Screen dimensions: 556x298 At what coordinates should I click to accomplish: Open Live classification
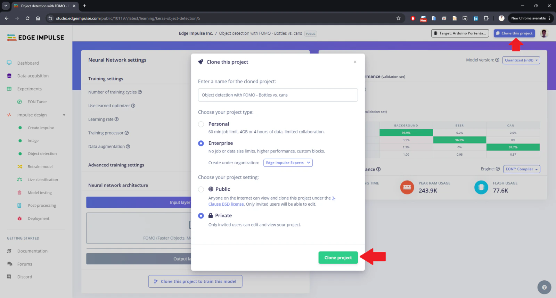coord(43,180)
